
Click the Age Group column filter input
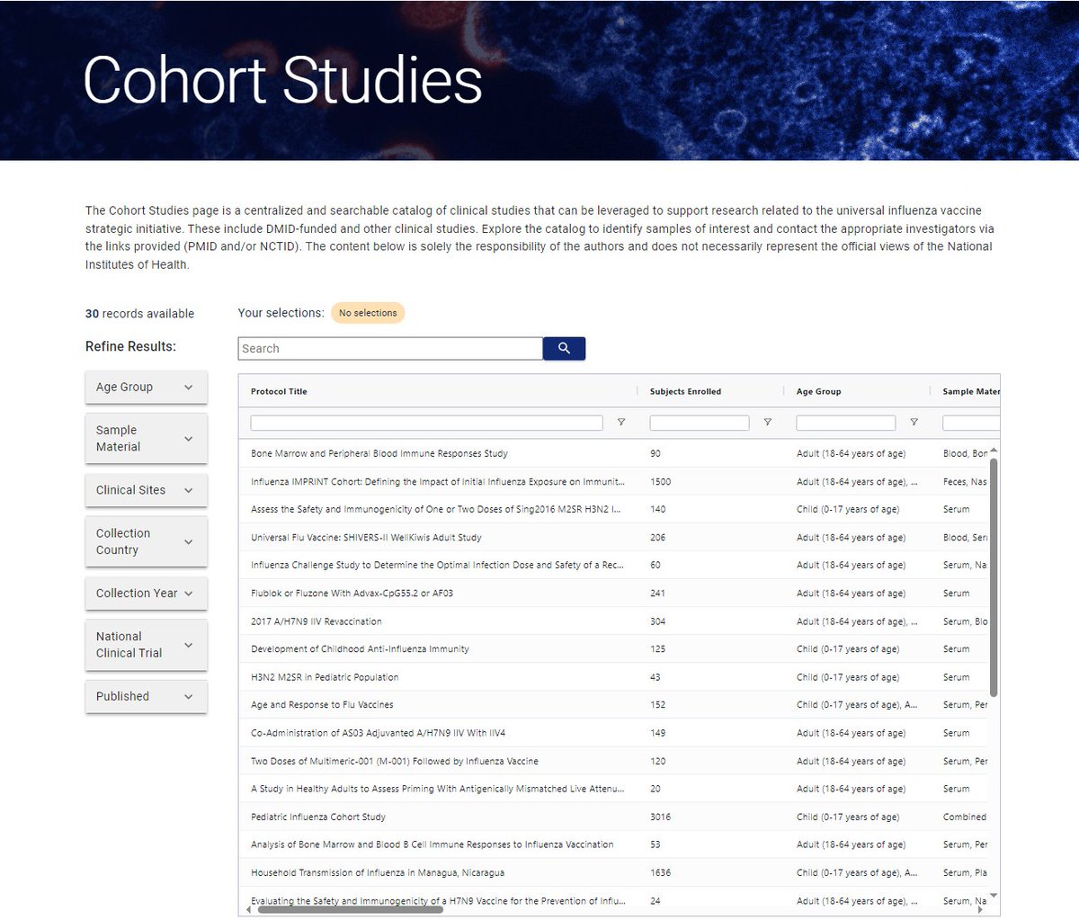point(845,423)
